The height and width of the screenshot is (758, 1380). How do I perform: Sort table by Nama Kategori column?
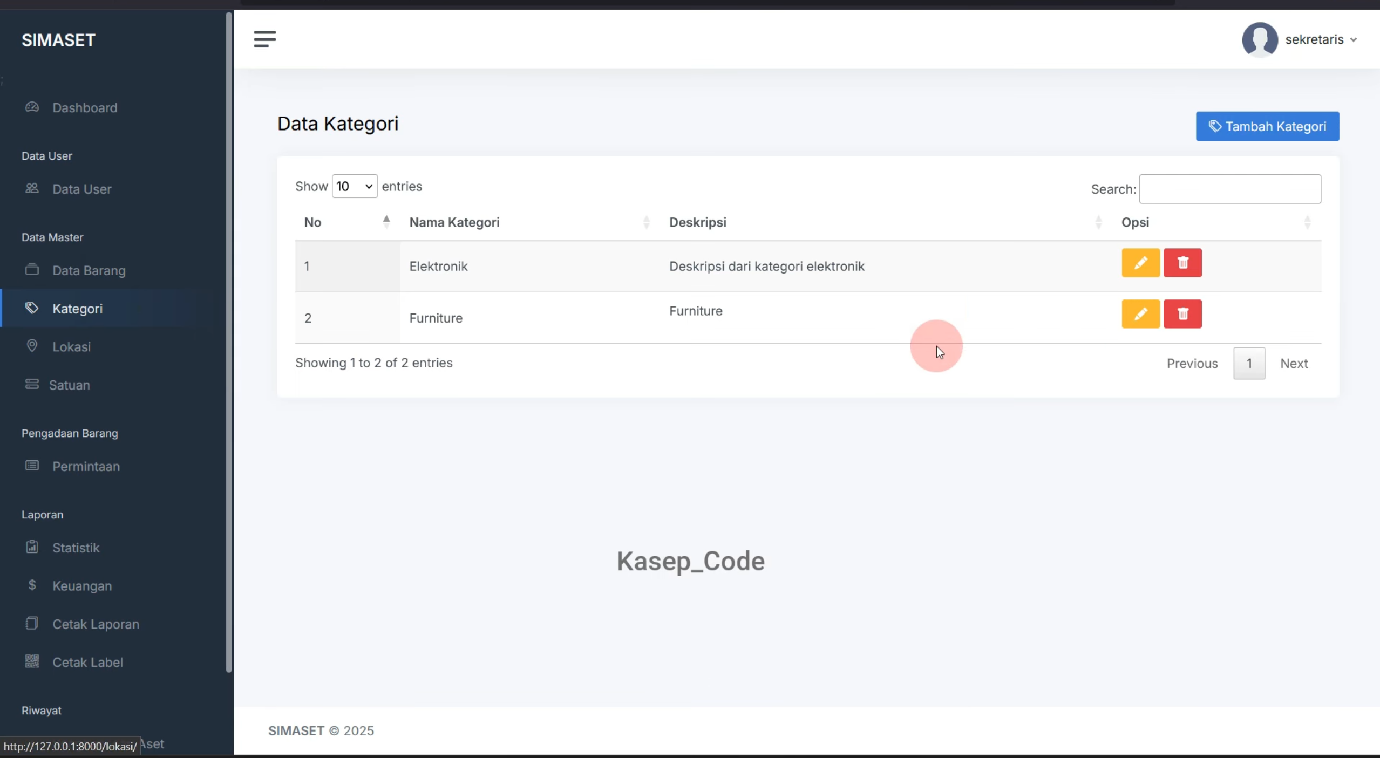[529, 222]
